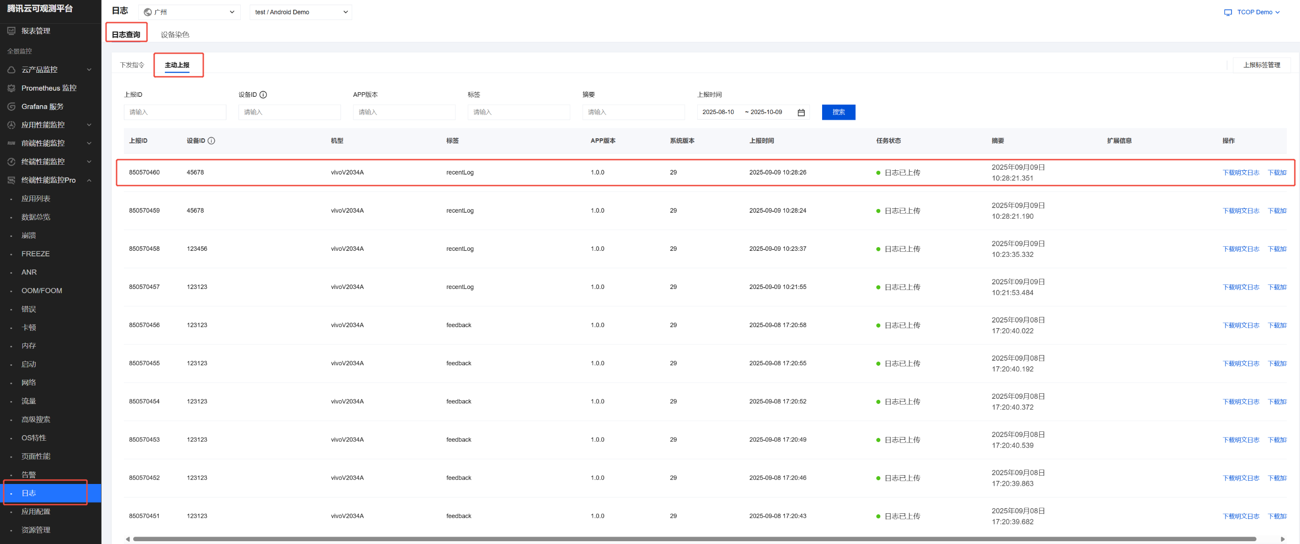Viewport: 1300px width, 544px height.
Task: Click 下载明文日志 for report 850570460
Action: click(x=1240, y=173)
